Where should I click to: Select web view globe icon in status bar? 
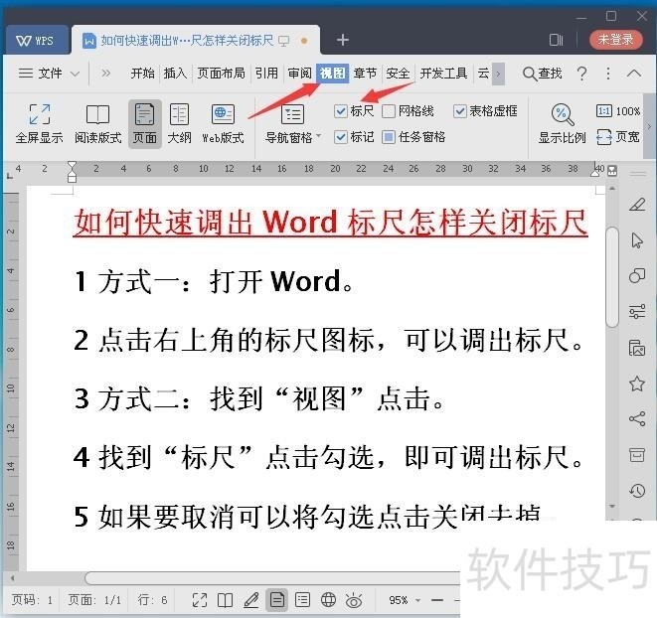[x=328, y=600]
